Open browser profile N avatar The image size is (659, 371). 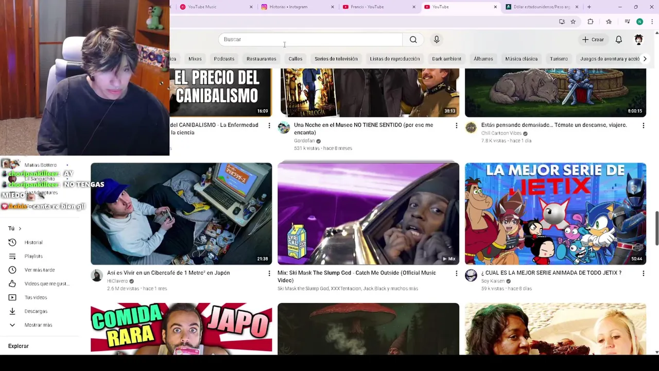(639, 22)
